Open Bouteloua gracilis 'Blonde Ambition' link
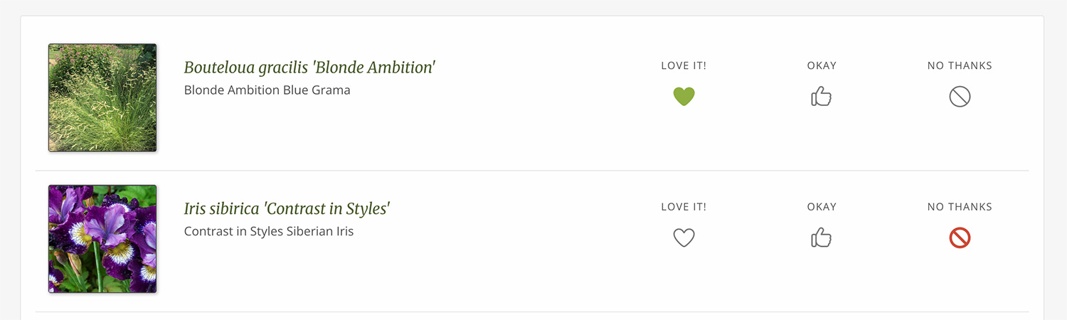Screen dimensions: 1067x320 (309, 68)
